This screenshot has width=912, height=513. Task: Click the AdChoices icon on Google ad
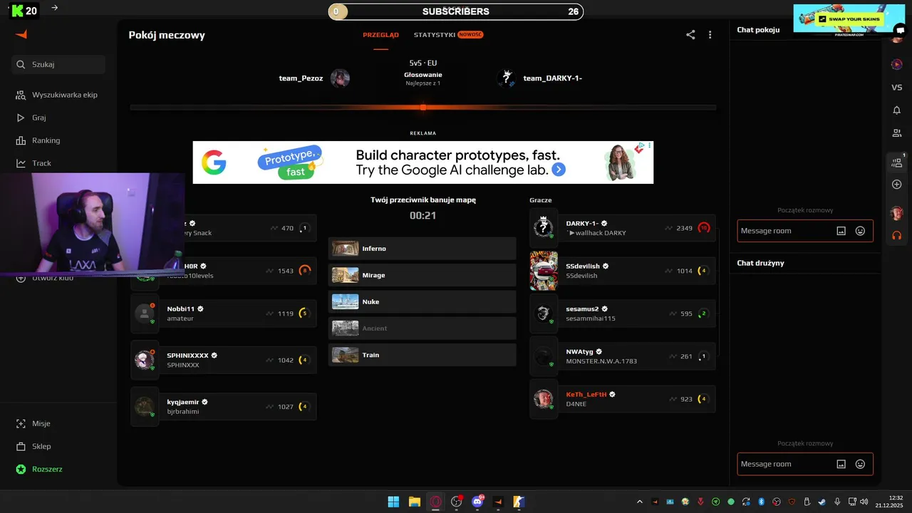[x=641, y=145]
